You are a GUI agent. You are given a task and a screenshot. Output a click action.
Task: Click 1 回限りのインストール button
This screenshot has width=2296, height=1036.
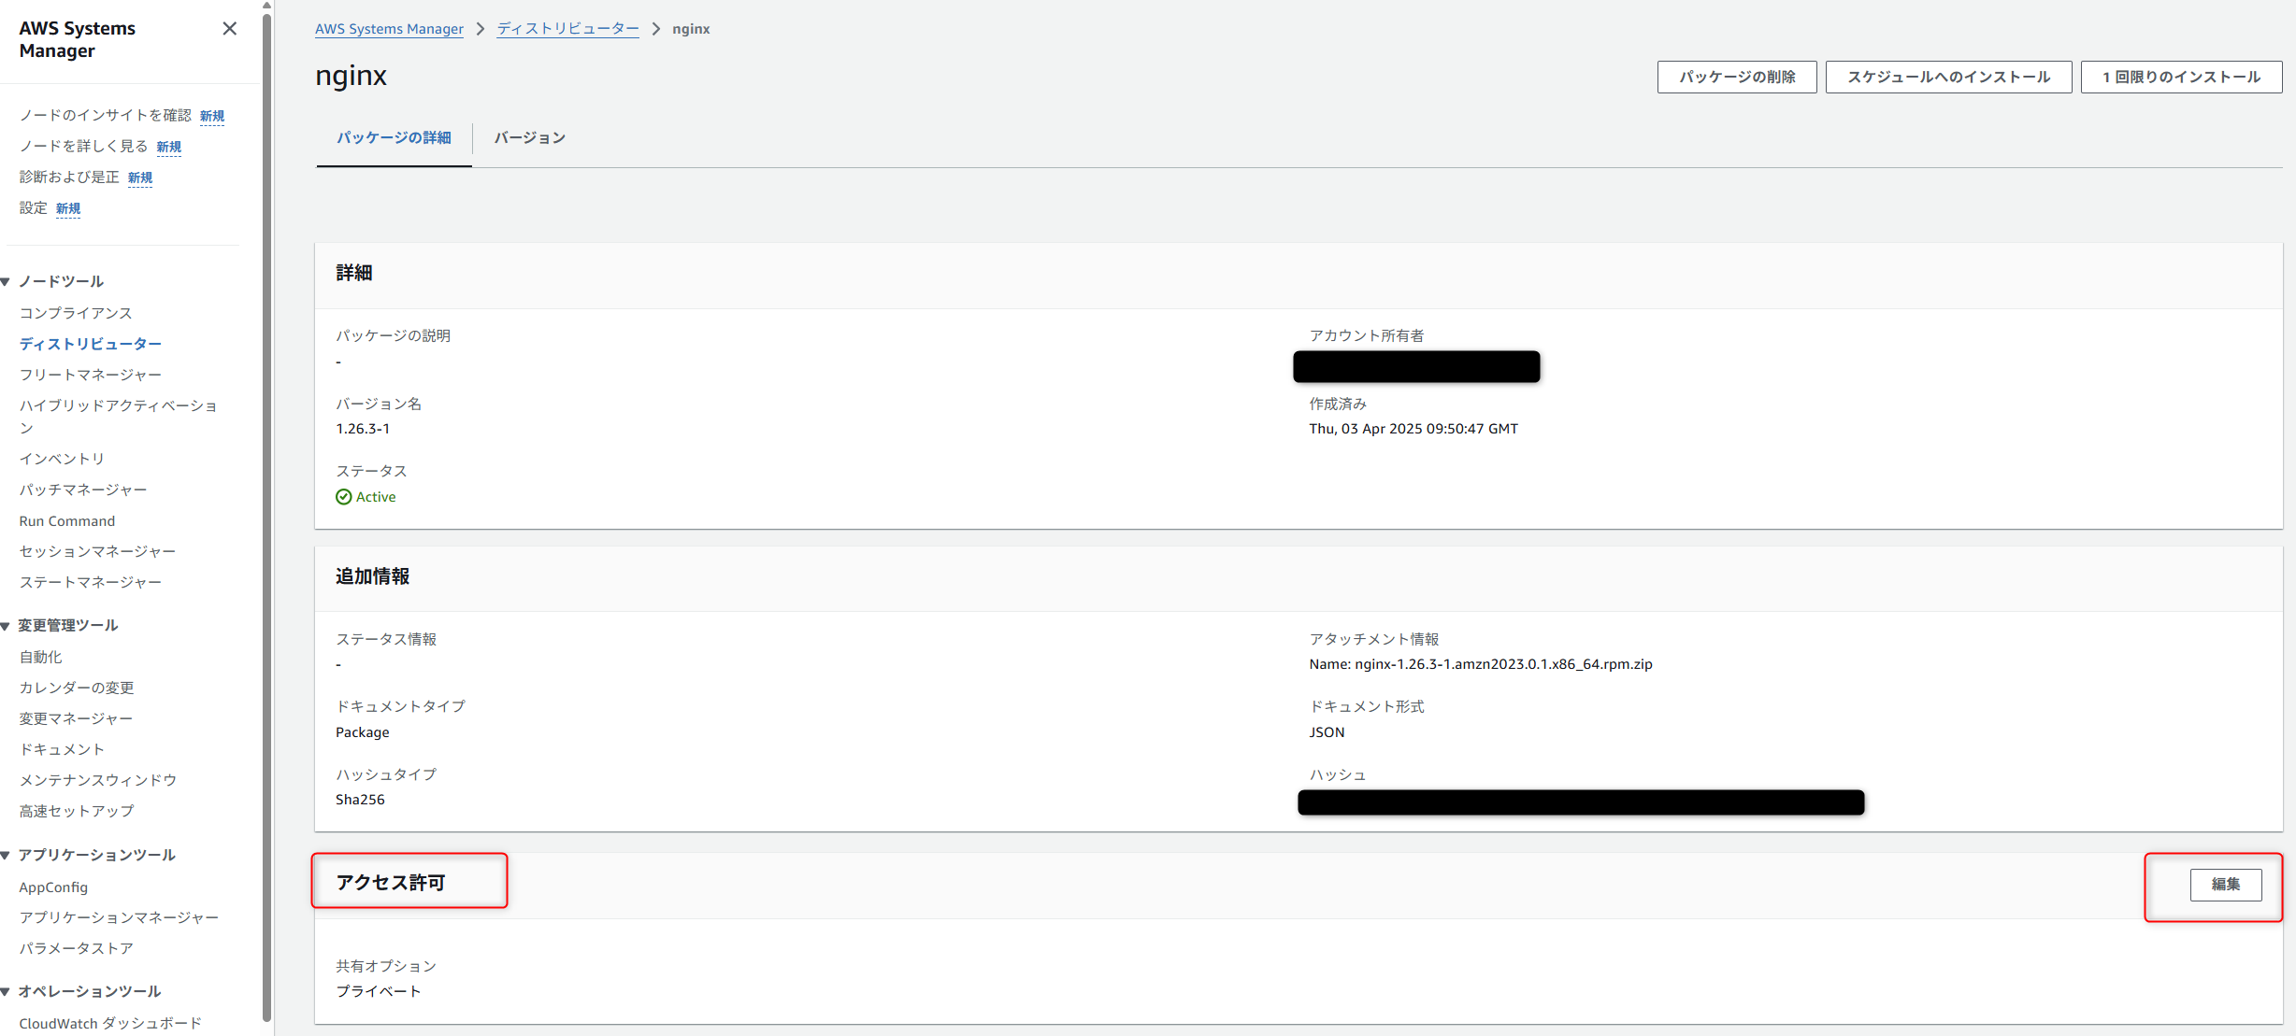[x=2181, y=78]
